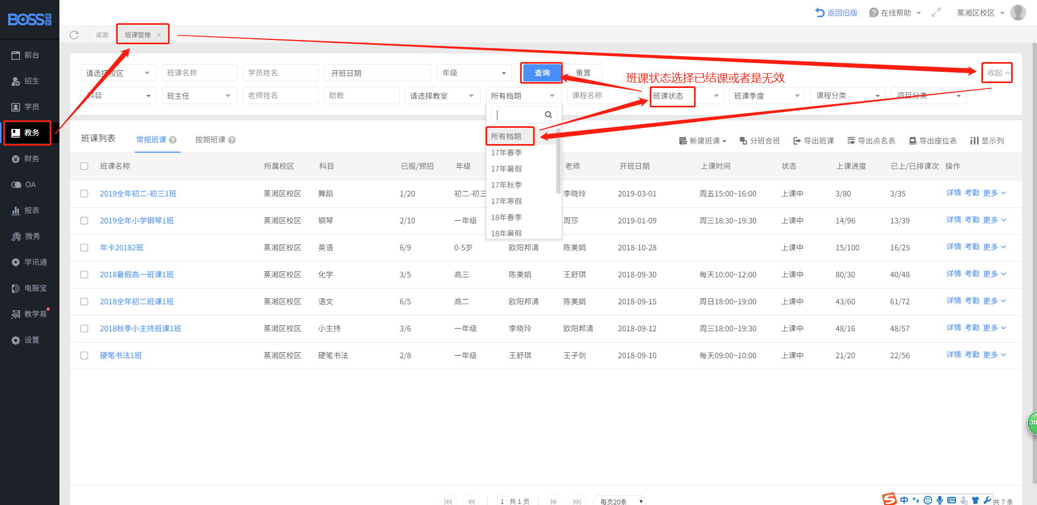Click the fullscreen expand icon in header
The image size is (1037, 505).
tap(936, 12)
